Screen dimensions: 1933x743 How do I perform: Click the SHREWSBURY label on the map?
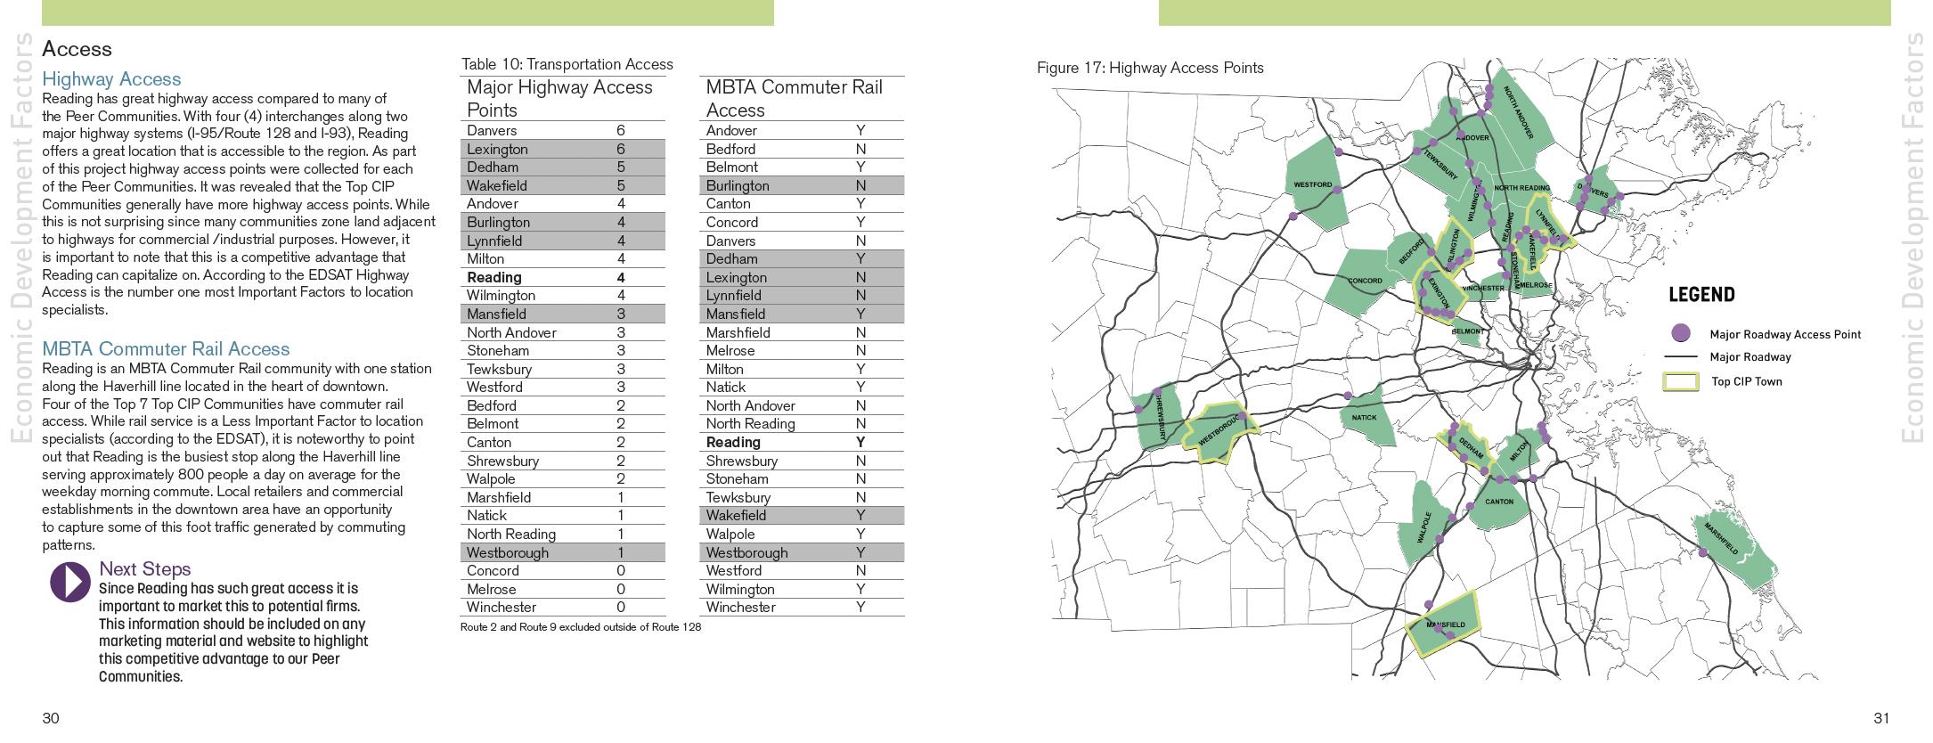[1160, 415]
